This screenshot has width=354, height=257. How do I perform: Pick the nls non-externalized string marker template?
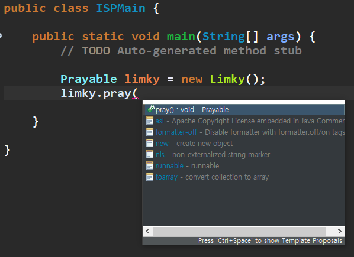pos(244,155)
